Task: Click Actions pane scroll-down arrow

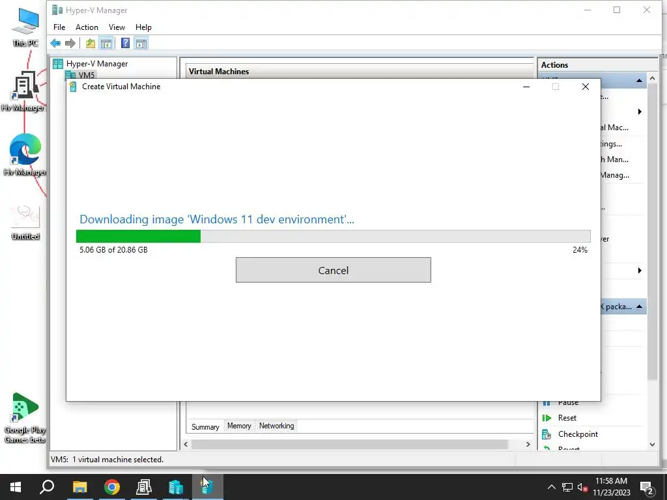Action: click(652, 445)
